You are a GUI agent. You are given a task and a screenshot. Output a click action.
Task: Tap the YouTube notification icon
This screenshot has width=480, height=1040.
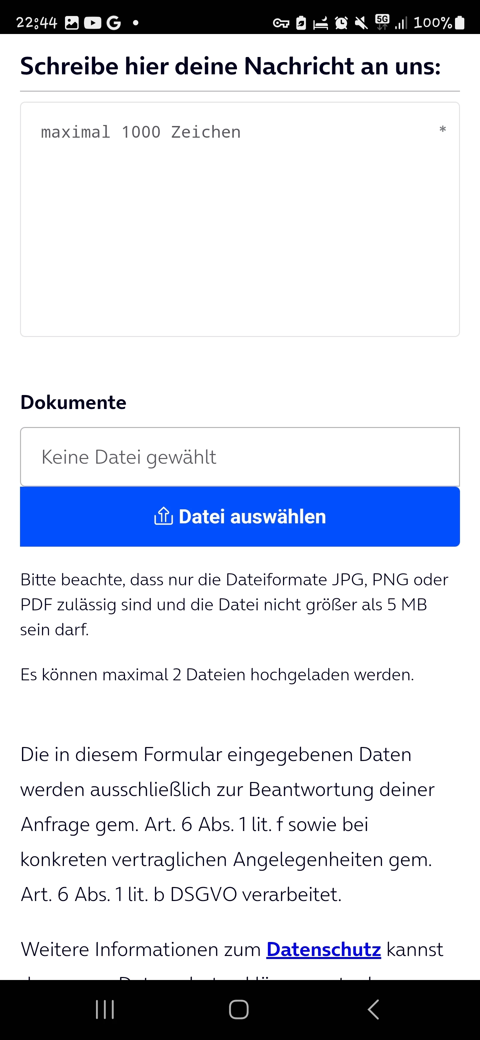pos(93,23)
